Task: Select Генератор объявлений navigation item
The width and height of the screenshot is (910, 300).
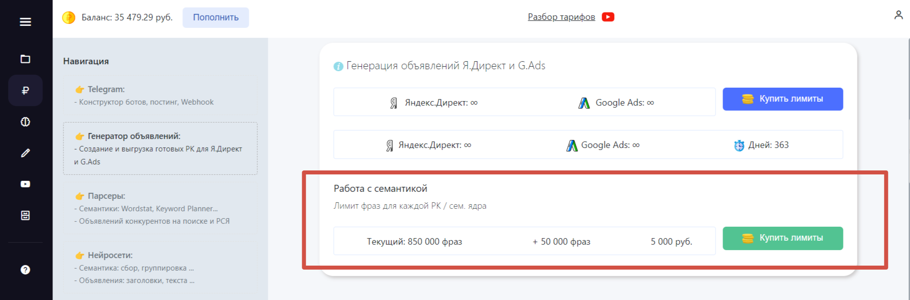Action: [160, 149]
